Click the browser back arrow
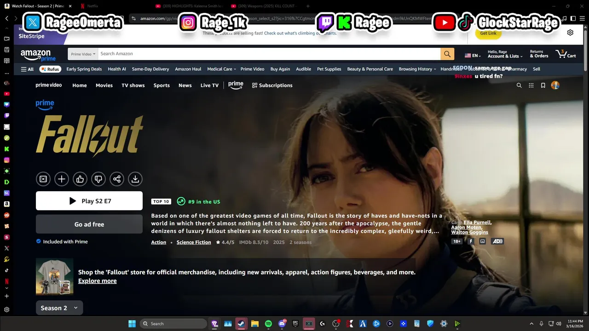 [x=6, y=18]
